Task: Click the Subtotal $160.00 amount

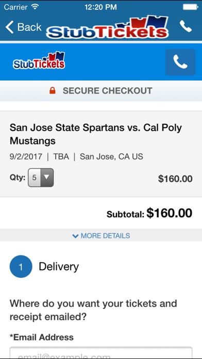Action: 170,213
